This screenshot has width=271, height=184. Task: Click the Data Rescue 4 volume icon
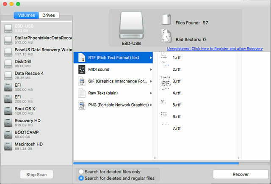8,76
